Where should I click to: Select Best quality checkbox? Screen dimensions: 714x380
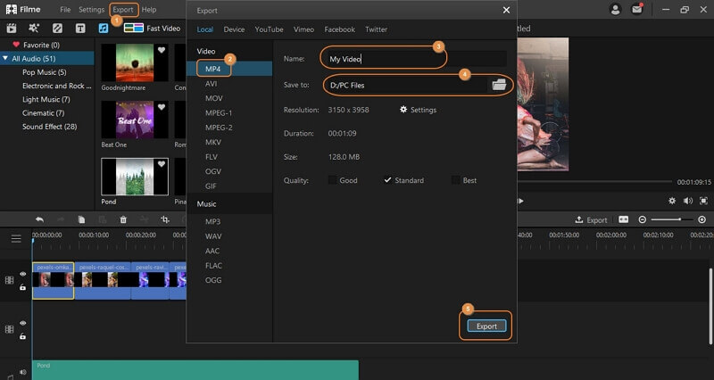[x=455, y=180]
